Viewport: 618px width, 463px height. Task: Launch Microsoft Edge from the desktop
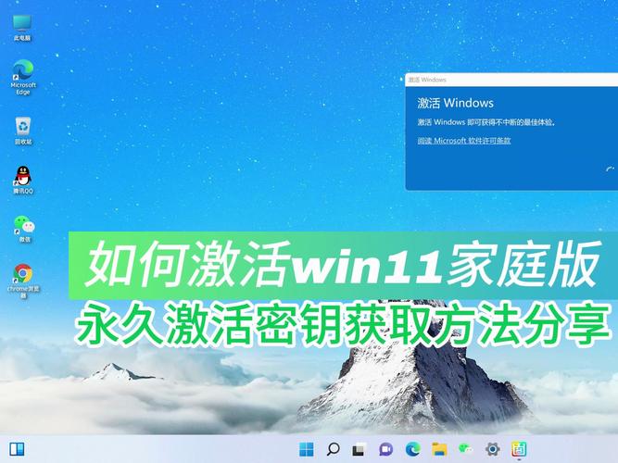tap(23, 77)
